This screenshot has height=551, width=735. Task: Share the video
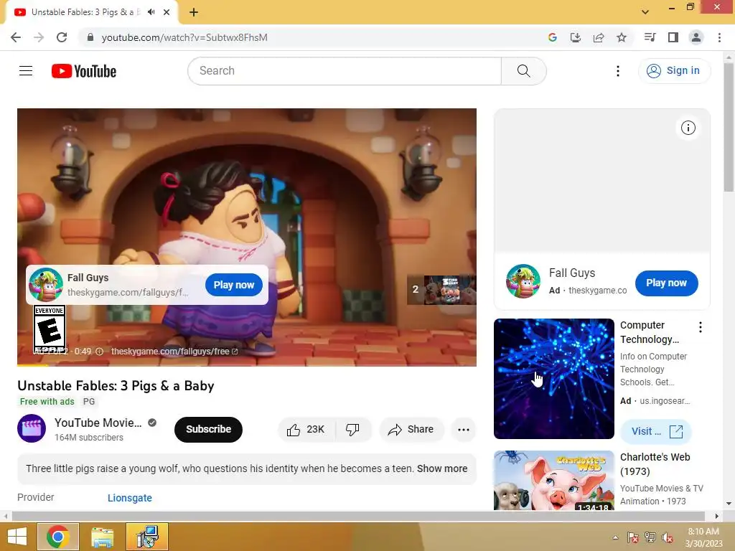[411, 429]
